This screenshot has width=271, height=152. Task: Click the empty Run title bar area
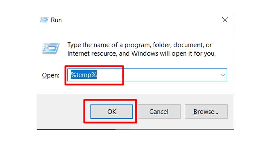[135, 20]
